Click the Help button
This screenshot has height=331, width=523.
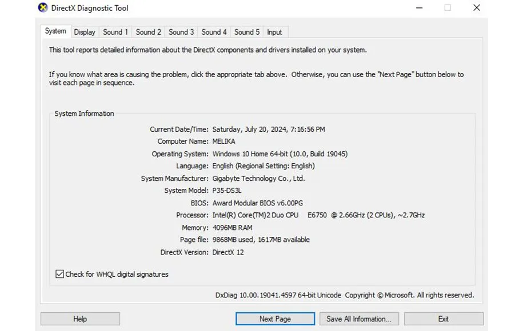[x=80, y=319]
